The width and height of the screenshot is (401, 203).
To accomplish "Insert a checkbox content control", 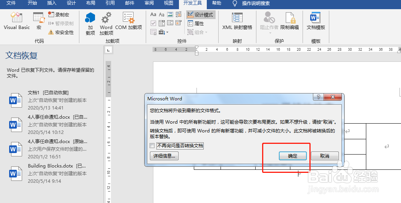I will click(x=153, y=23).
